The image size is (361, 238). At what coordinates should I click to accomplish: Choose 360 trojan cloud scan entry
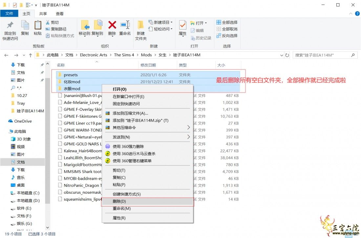(134, 154)
